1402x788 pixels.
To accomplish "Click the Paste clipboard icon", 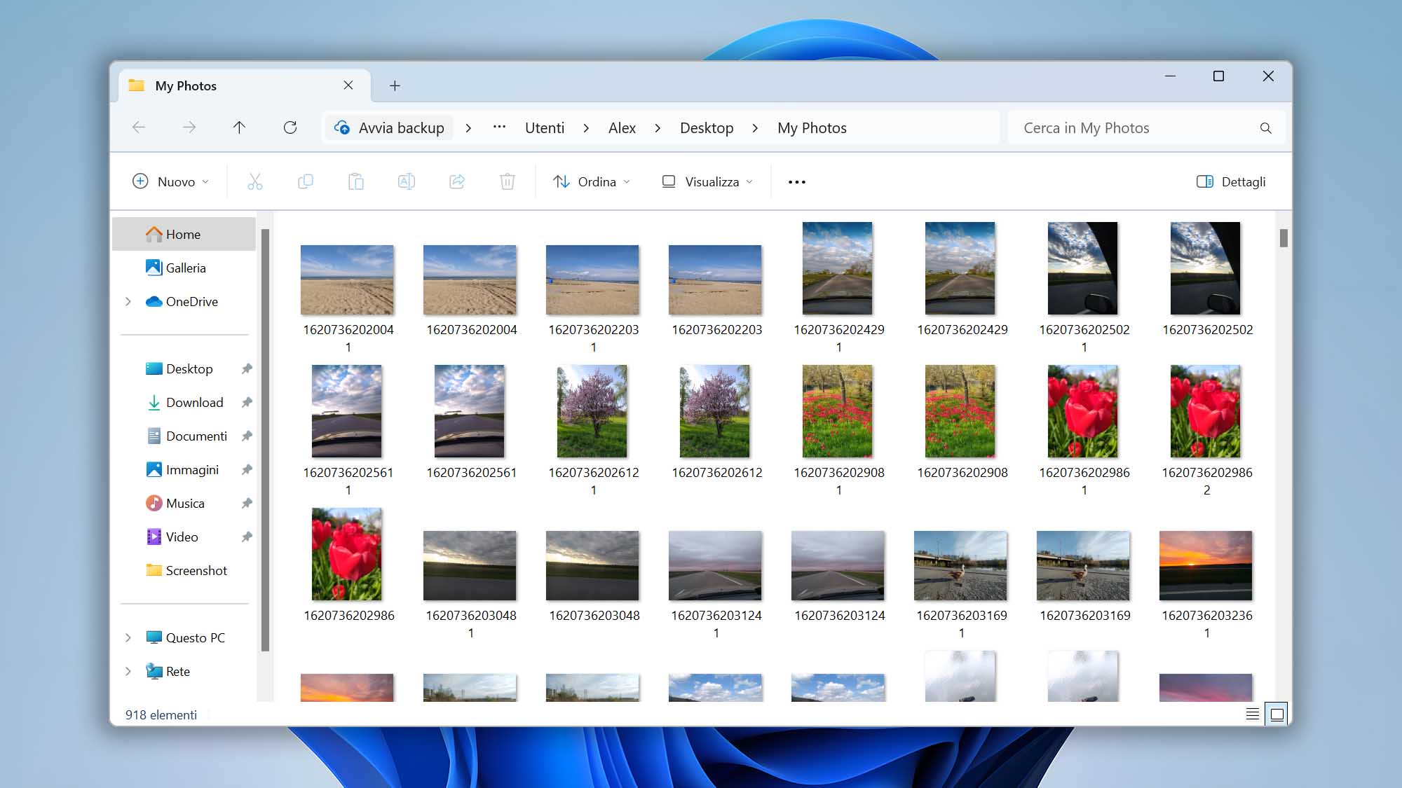I will (x=356, y=182).
